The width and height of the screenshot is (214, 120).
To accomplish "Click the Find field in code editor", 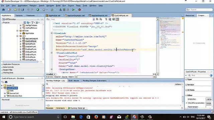I will pyautogui.click(x=69, y=19).
